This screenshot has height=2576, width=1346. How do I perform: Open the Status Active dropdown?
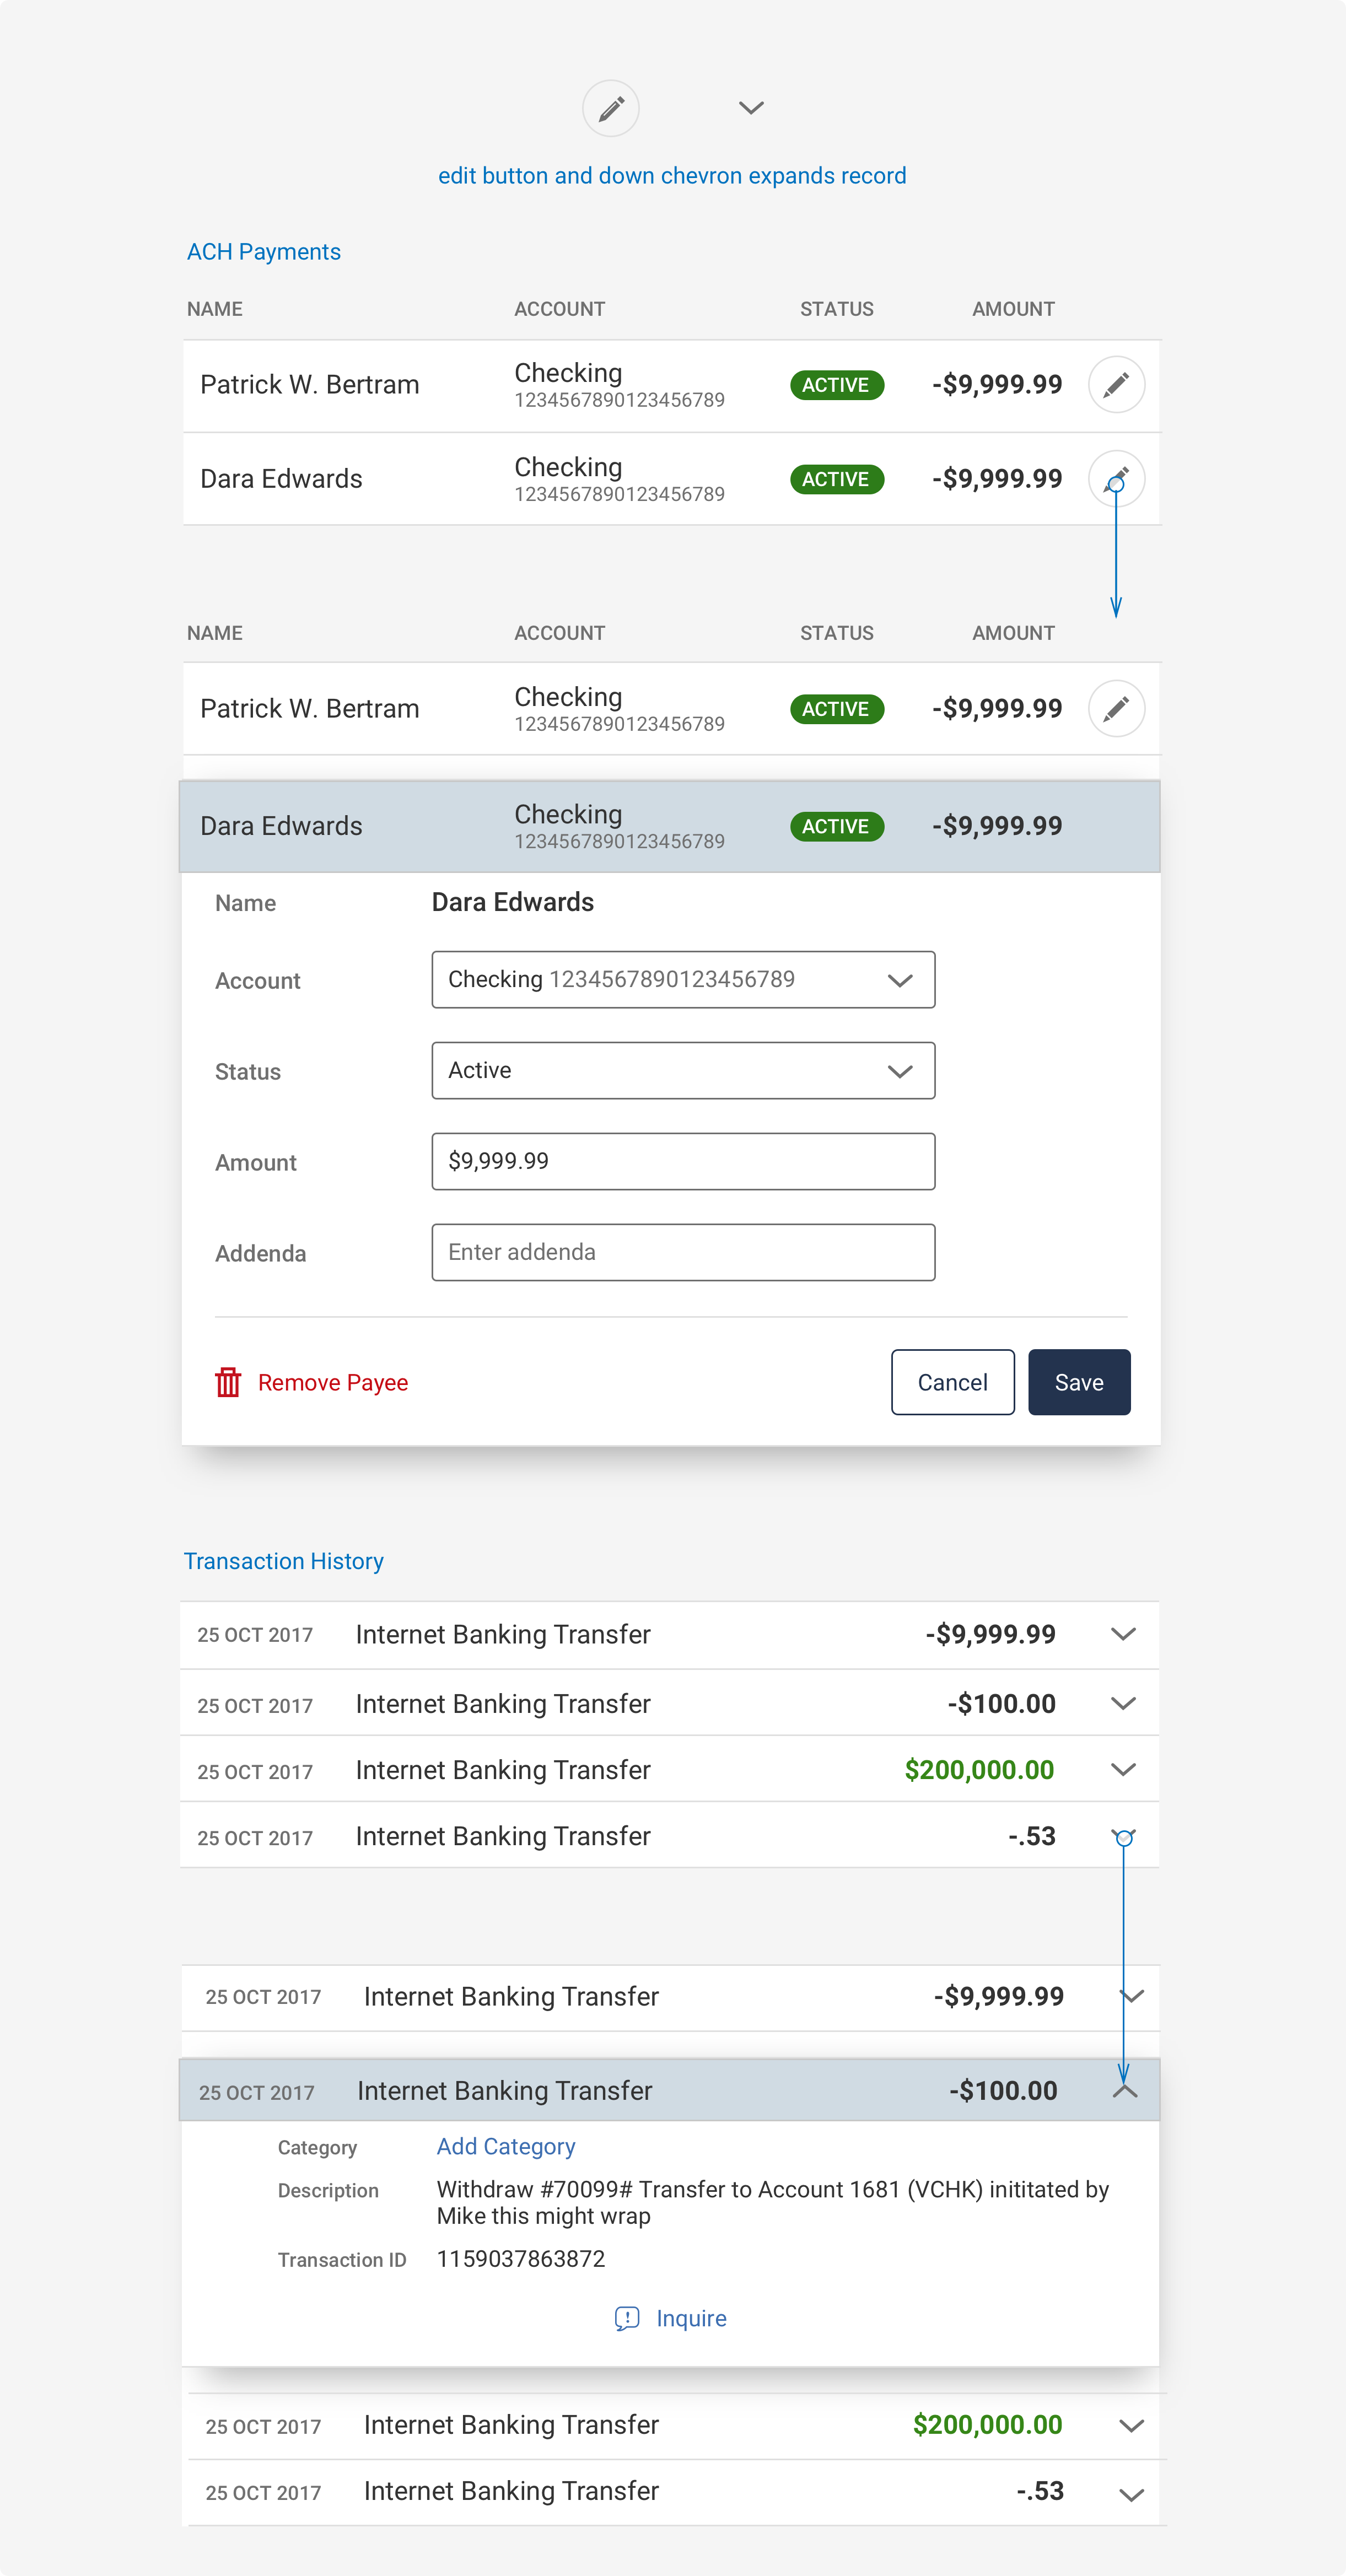pos(683,1071)
